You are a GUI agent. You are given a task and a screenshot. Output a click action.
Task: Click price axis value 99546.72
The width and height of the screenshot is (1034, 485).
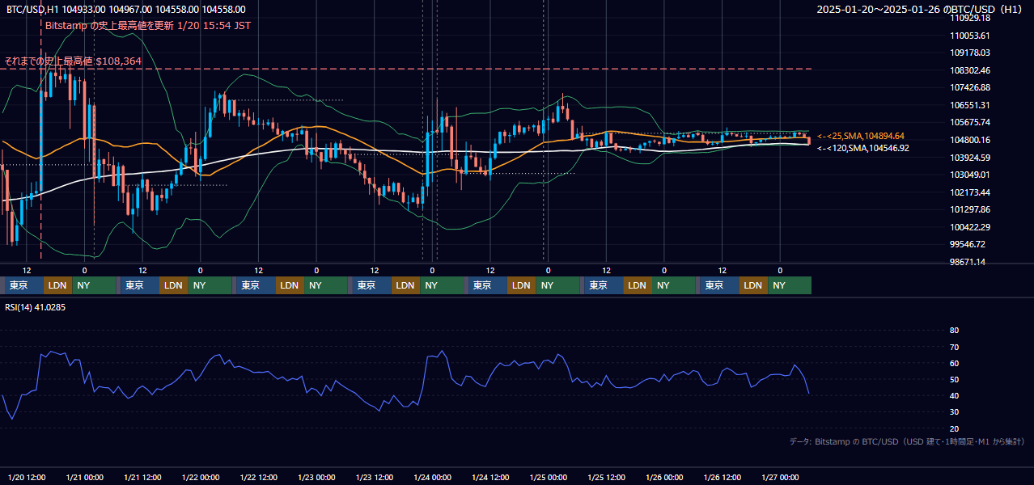[968, 244]
